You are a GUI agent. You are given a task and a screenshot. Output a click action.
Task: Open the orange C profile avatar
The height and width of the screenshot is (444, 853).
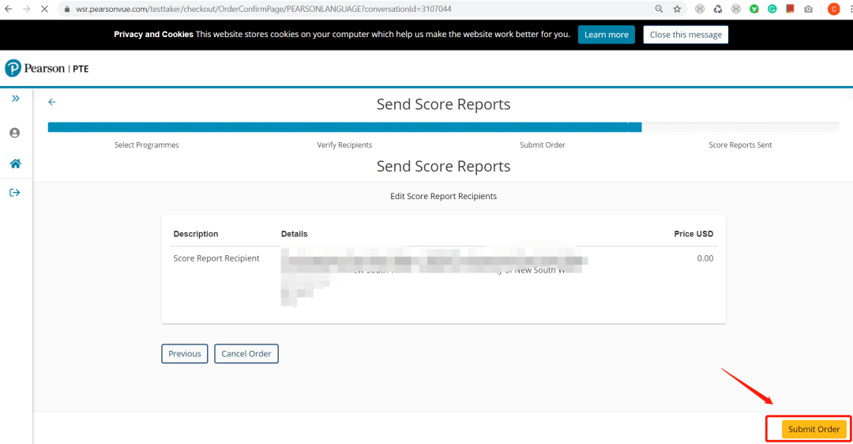tap(833, 9)
